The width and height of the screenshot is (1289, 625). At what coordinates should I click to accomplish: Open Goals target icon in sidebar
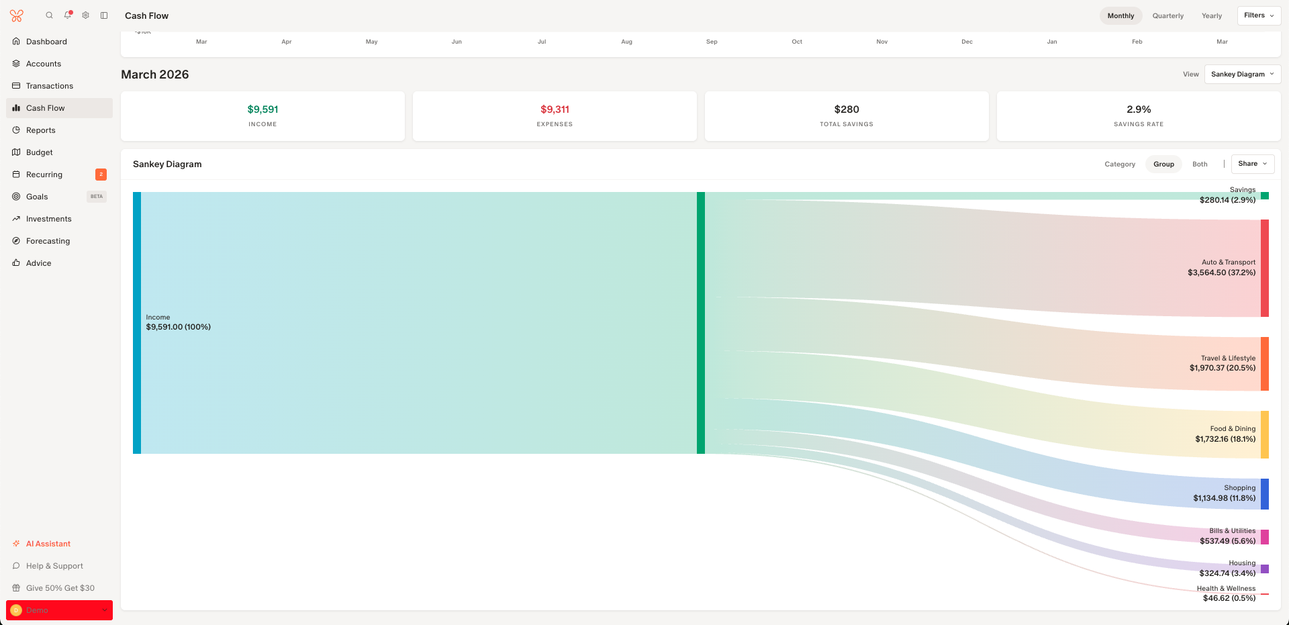[x=16, y=197]
